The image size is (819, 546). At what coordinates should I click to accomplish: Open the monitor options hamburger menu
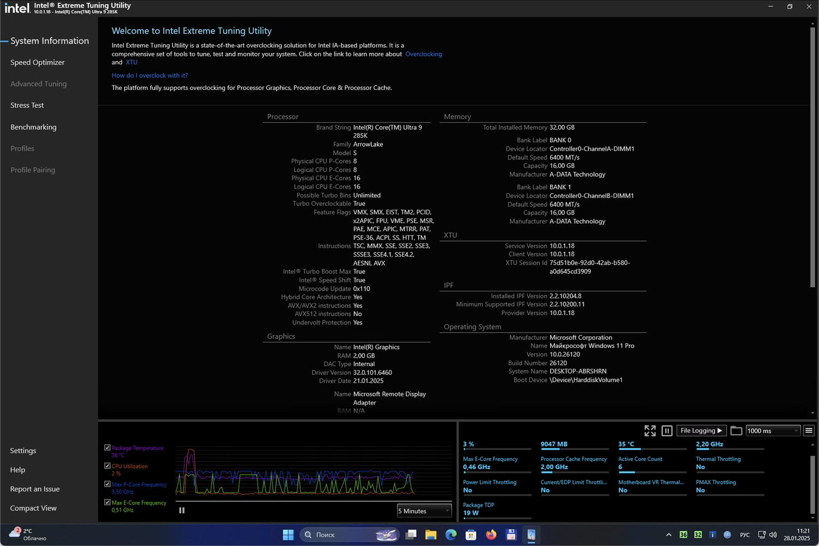pyautogui.click(x=809, y=431)
